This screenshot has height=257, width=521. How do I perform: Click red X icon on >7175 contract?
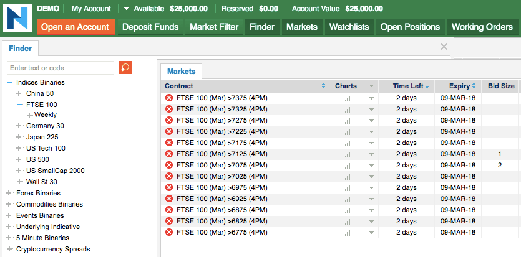169,143
